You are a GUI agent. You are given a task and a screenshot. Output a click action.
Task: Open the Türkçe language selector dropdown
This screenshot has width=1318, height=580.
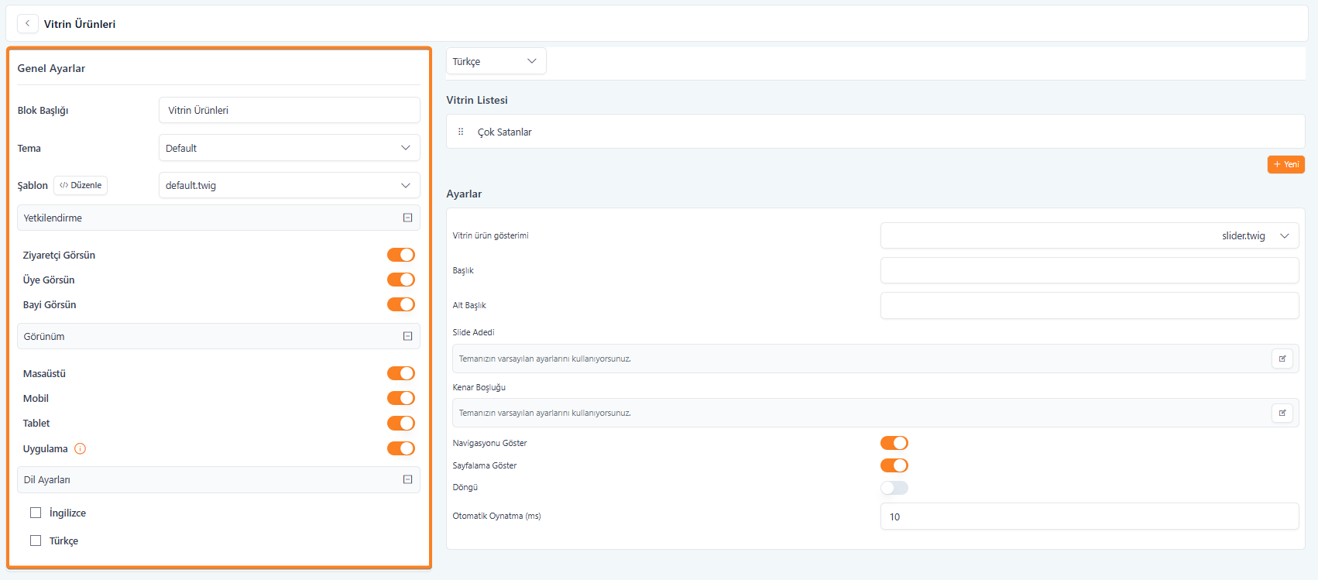point(496,61)
